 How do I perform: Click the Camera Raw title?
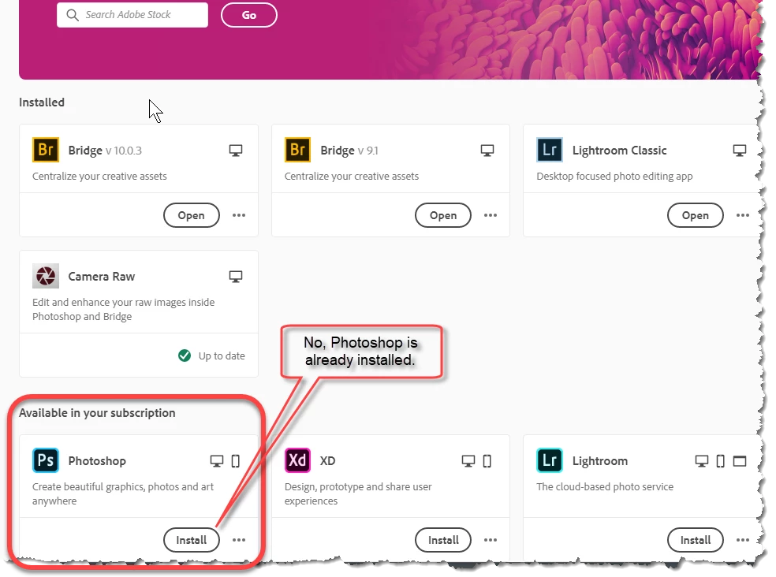click(x=102, y=276)
